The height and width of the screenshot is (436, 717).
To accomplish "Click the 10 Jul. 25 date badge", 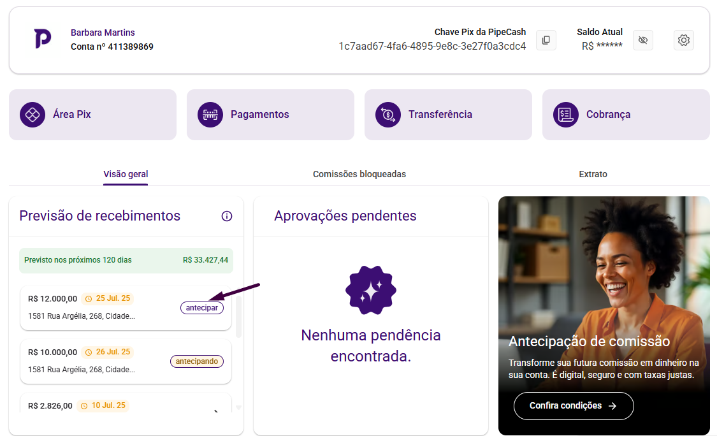I will 103,406.
